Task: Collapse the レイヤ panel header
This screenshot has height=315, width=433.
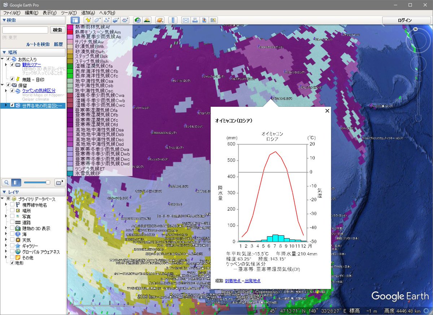Action: click(32, 192)
